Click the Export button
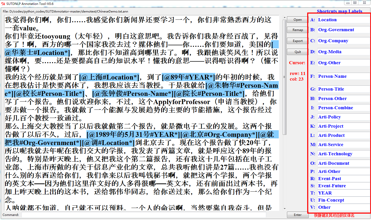The height and width of the screenshot is (220, 371). [x=297, y=41]
